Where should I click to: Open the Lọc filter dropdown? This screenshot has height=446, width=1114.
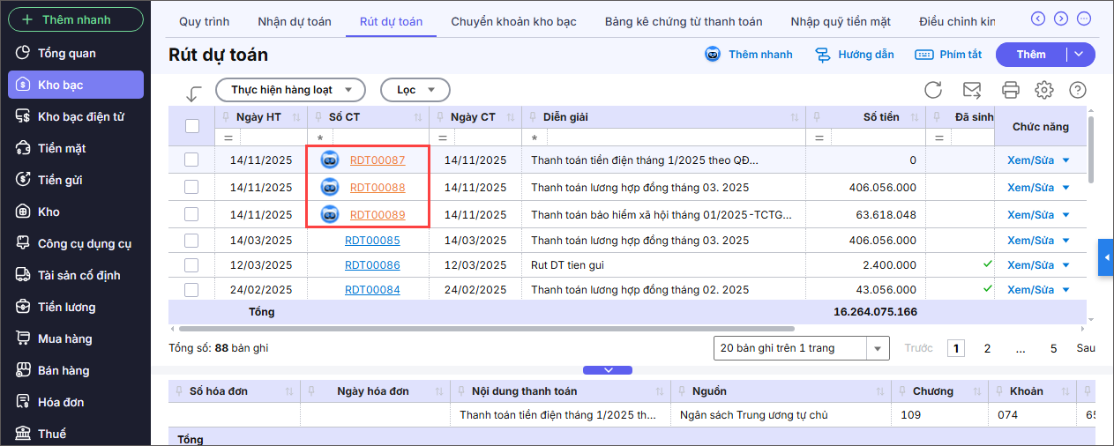(415, 90)
